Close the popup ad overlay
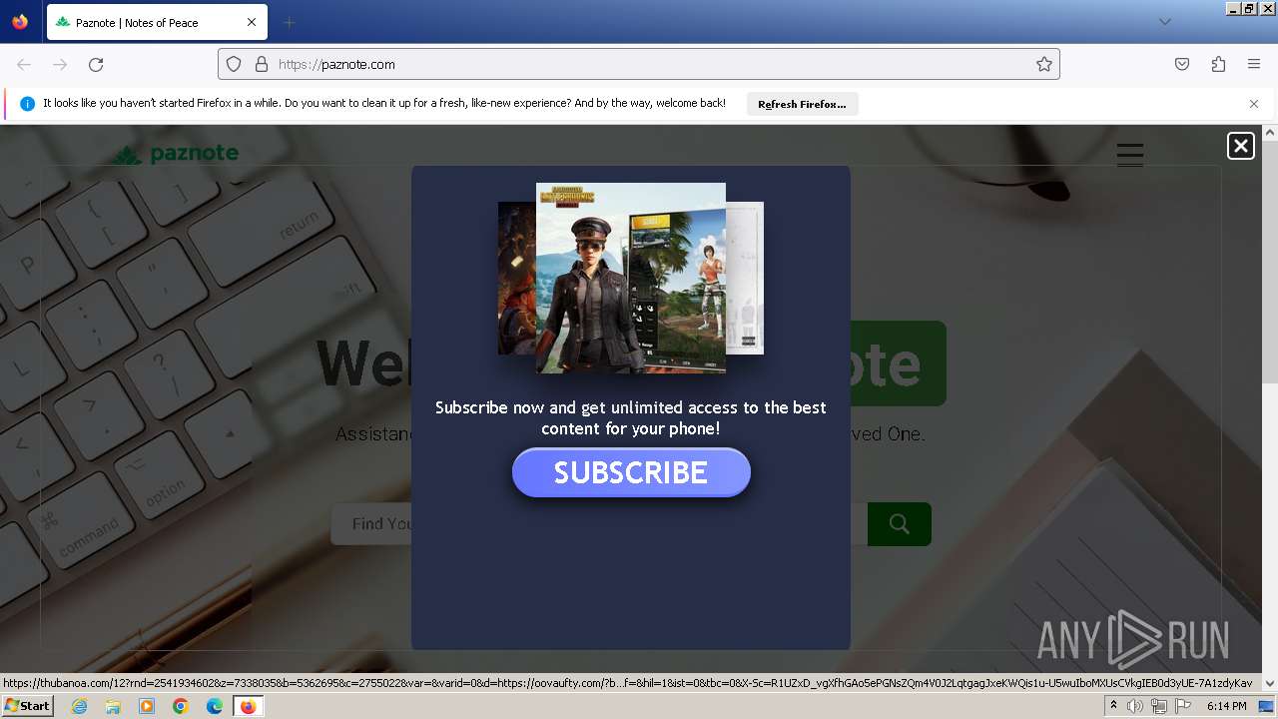1278x719 pixels. point(1240,146)
